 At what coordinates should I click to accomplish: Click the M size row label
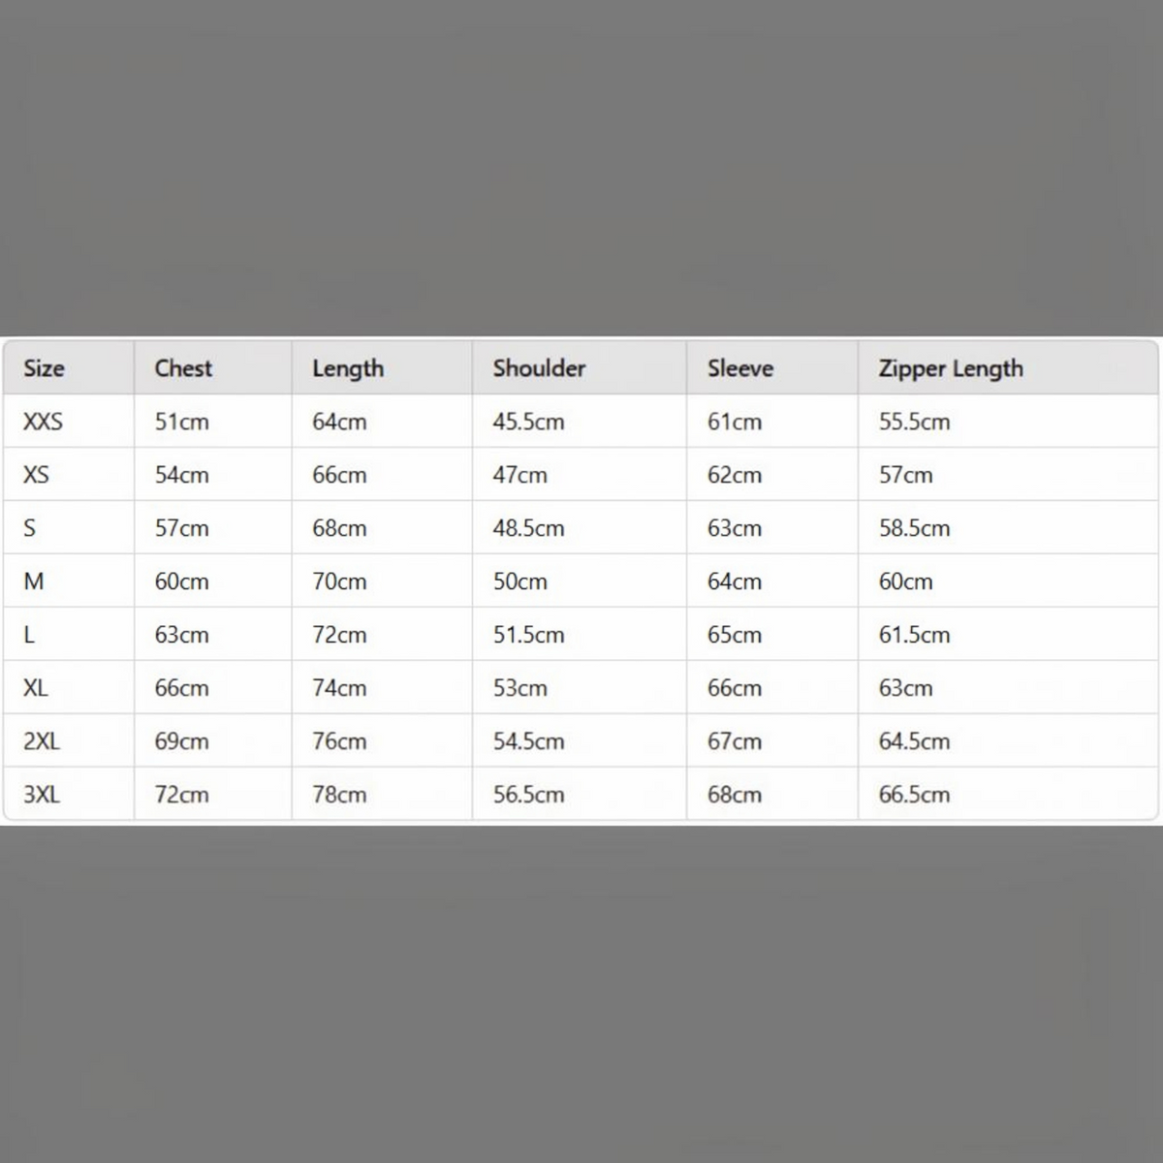tap(33, 581)
